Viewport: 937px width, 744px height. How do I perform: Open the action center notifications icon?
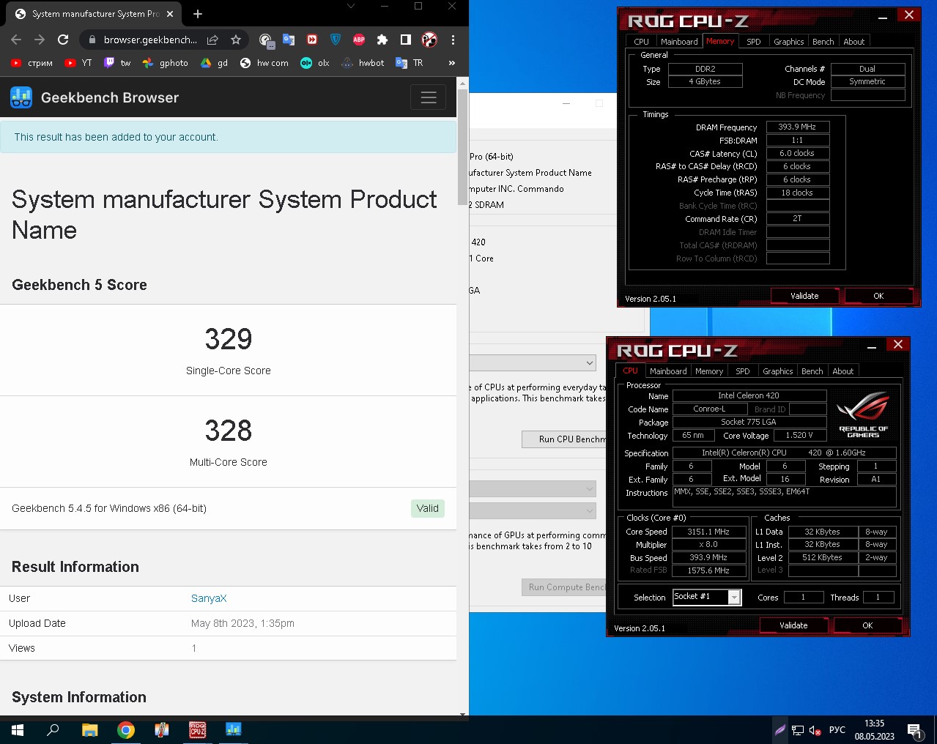915,730
